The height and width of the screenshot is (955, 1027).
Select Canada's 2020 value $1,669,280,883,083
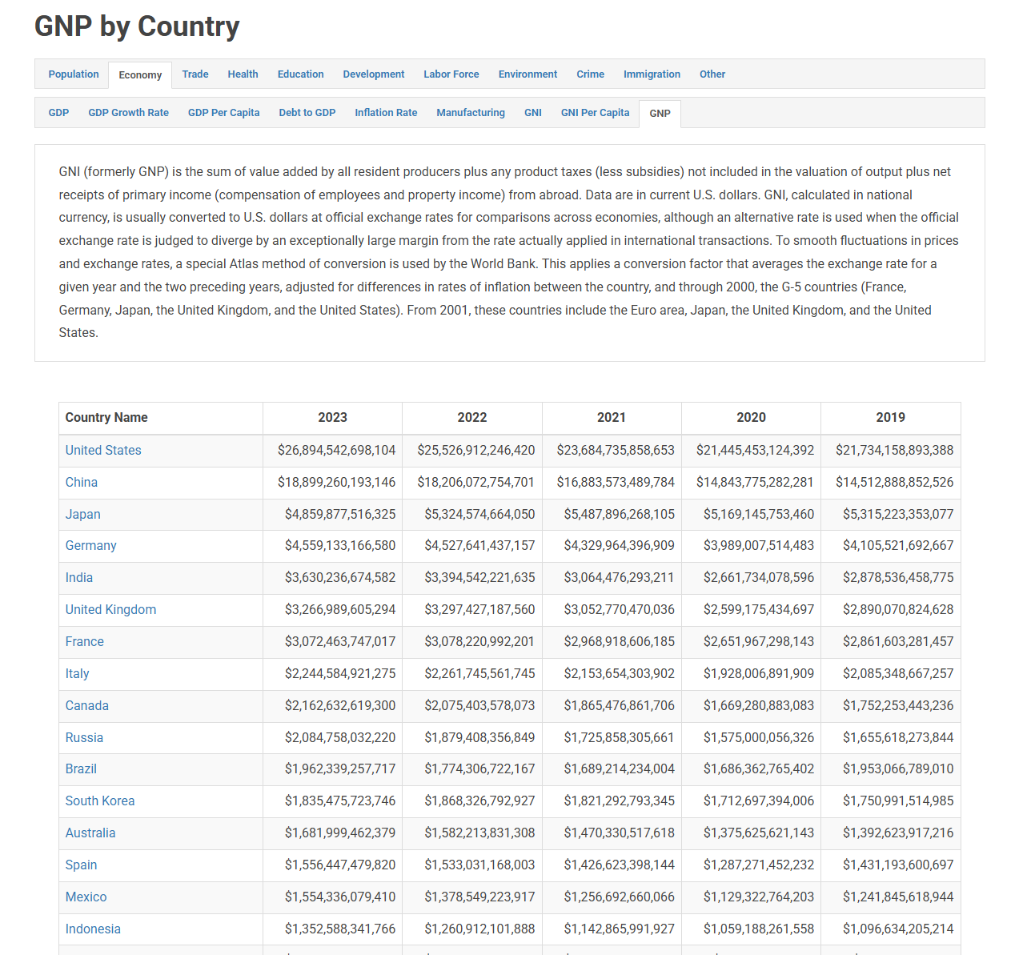coord(759,705)
